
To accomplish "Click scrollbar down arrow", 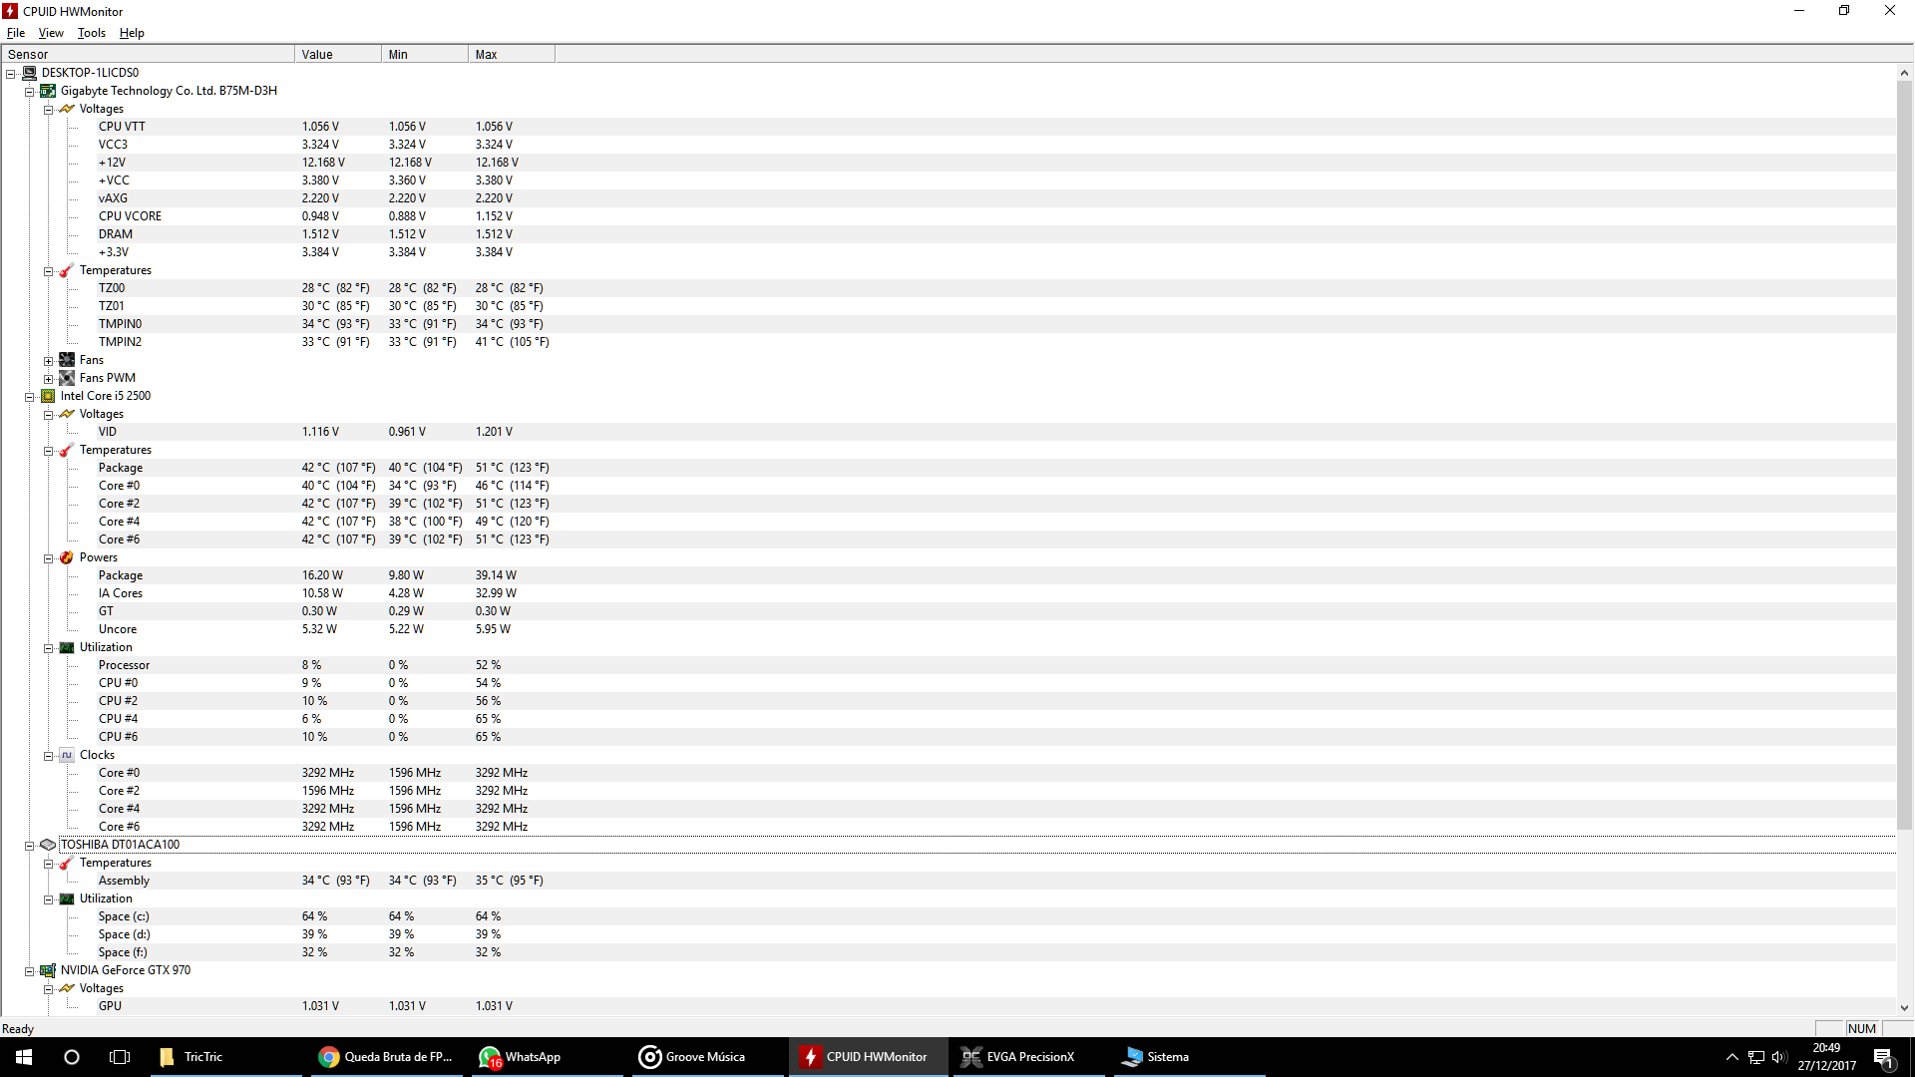I will (1904, 1008).
